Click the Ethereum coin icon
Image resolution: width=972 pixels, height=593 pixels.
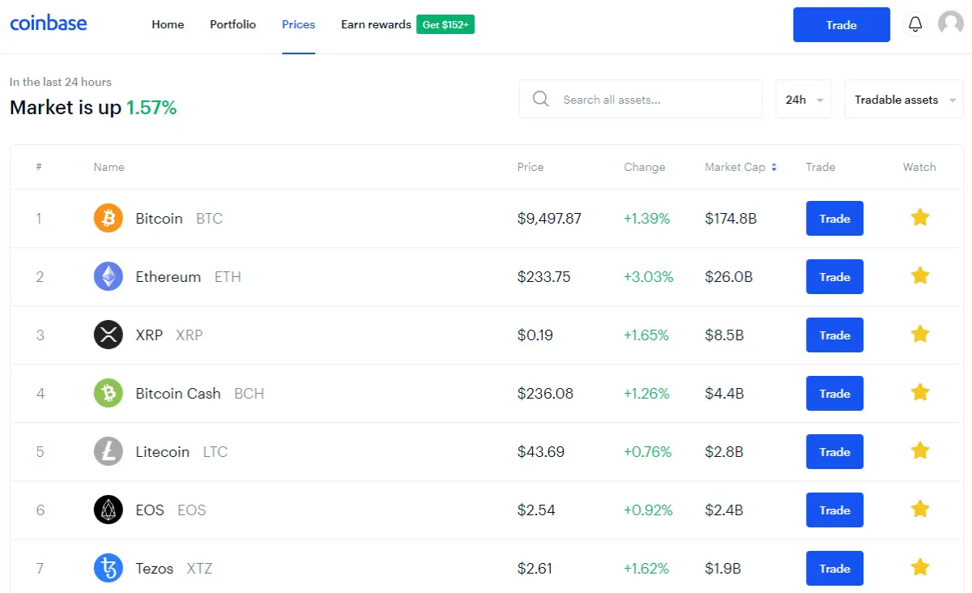click(x=109, y=276)
